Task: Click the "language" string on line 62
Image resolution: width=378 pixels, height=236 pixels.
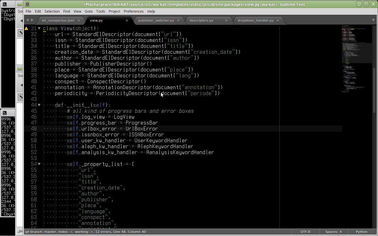Action: pos(93,211)
